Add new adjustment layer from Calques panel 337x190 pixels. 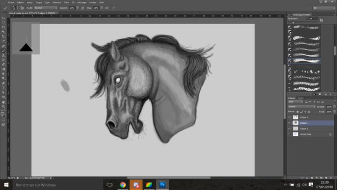coord(317,178)
